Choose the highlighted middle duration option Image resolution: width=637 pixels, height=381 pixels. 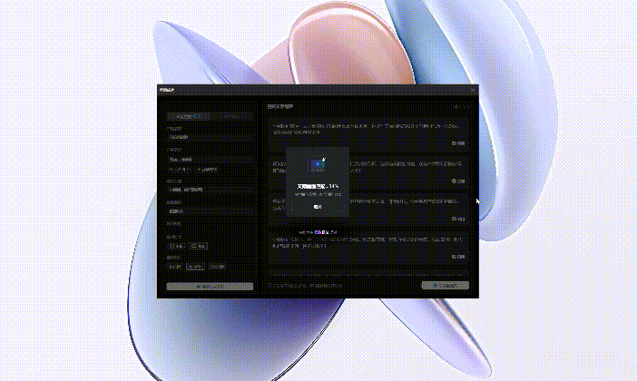tap(196, 267)
